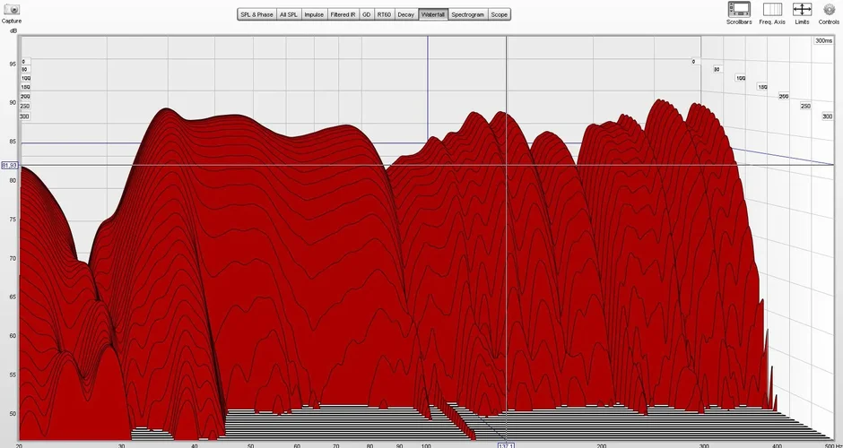Switch to the Decay tab
The height and width of the screenshot is (448, 843).
coord(406,14)
